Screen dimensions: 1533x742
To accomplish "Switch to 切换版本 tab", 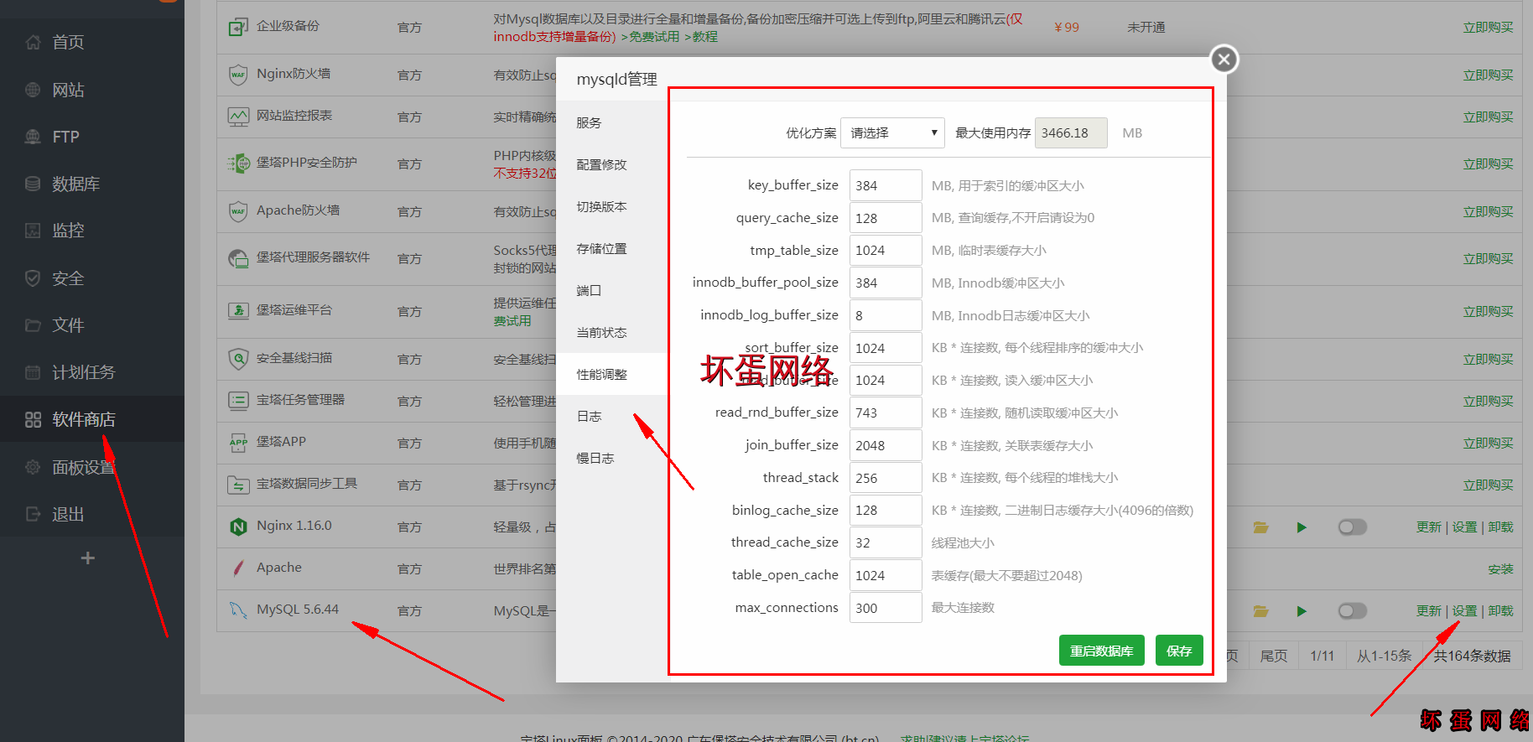I will 611,206.
